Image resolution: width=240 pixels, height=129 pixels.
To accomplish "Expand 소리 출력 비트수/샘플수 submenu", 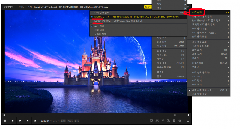I will 208,33.
